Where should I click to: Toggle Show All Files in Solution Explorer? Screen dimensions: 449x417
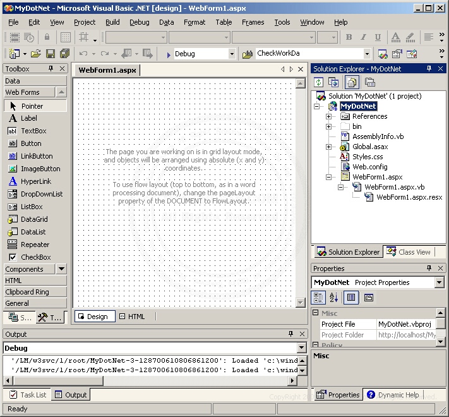pyautogui.click(x=352, y=83)
